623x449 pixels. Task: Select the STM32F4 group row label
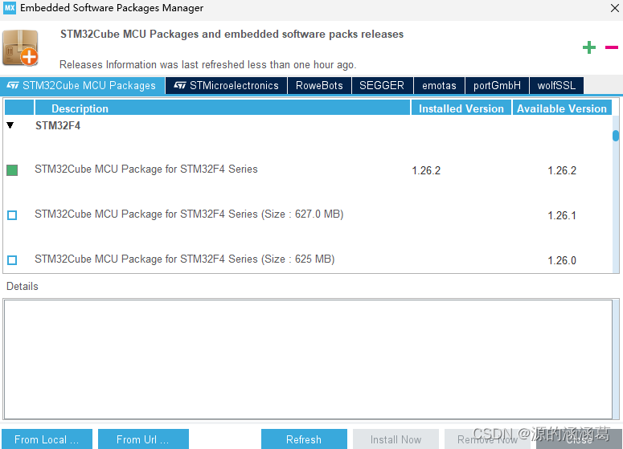coord(58,125)
